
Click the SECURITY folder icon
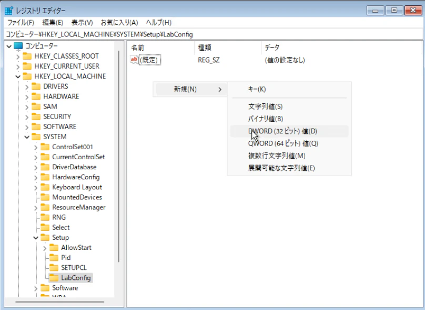(x=36, y=117)
